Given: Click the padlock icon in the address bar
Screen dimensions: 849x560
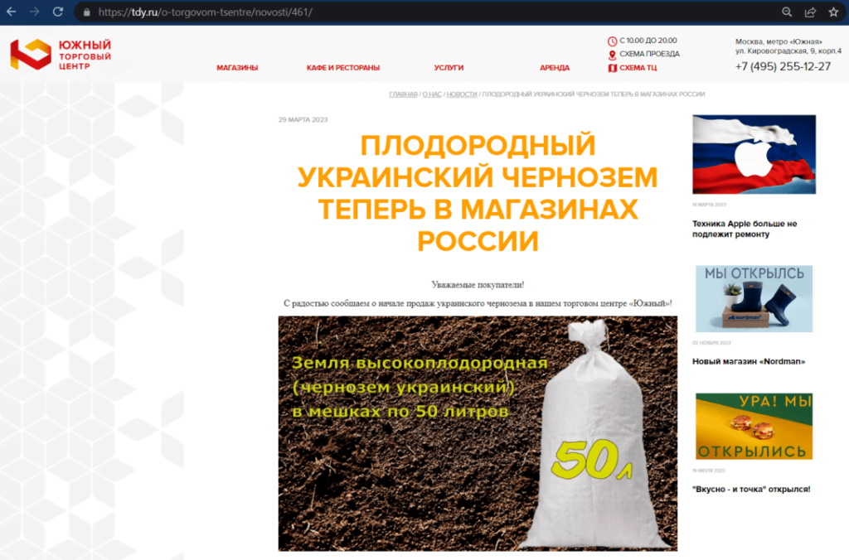Looking at the screenshot, I should (85, 12).
